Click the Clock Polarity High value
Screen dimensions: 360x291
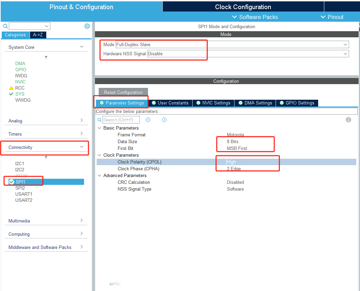231,162
